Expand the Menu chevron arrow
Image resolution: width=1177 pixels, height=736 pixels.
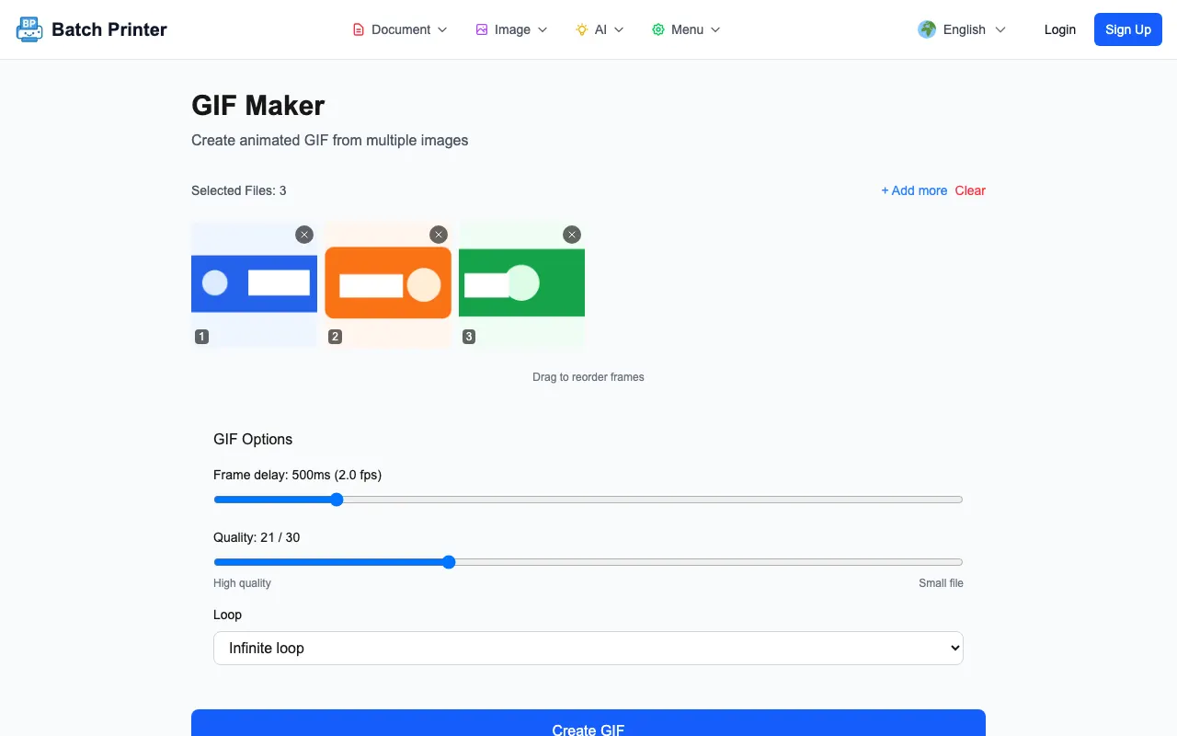coord(715,29)
